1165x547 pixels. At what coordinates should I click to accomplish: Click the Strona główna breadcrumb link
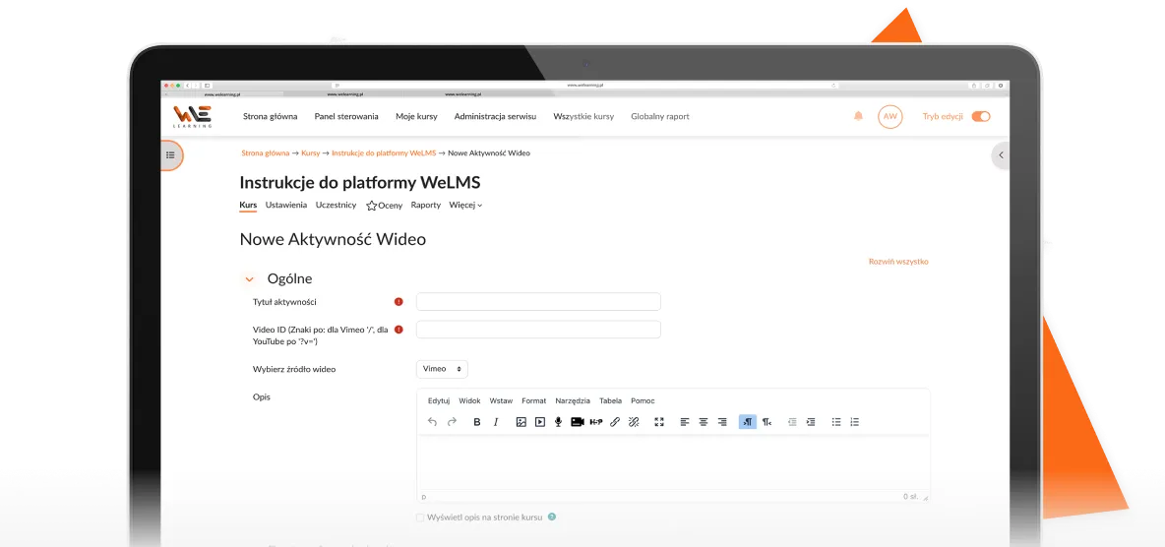[266, 153]
